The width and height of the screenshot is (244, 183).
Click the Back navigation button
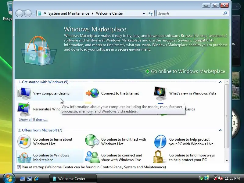(x=19, y=13)
